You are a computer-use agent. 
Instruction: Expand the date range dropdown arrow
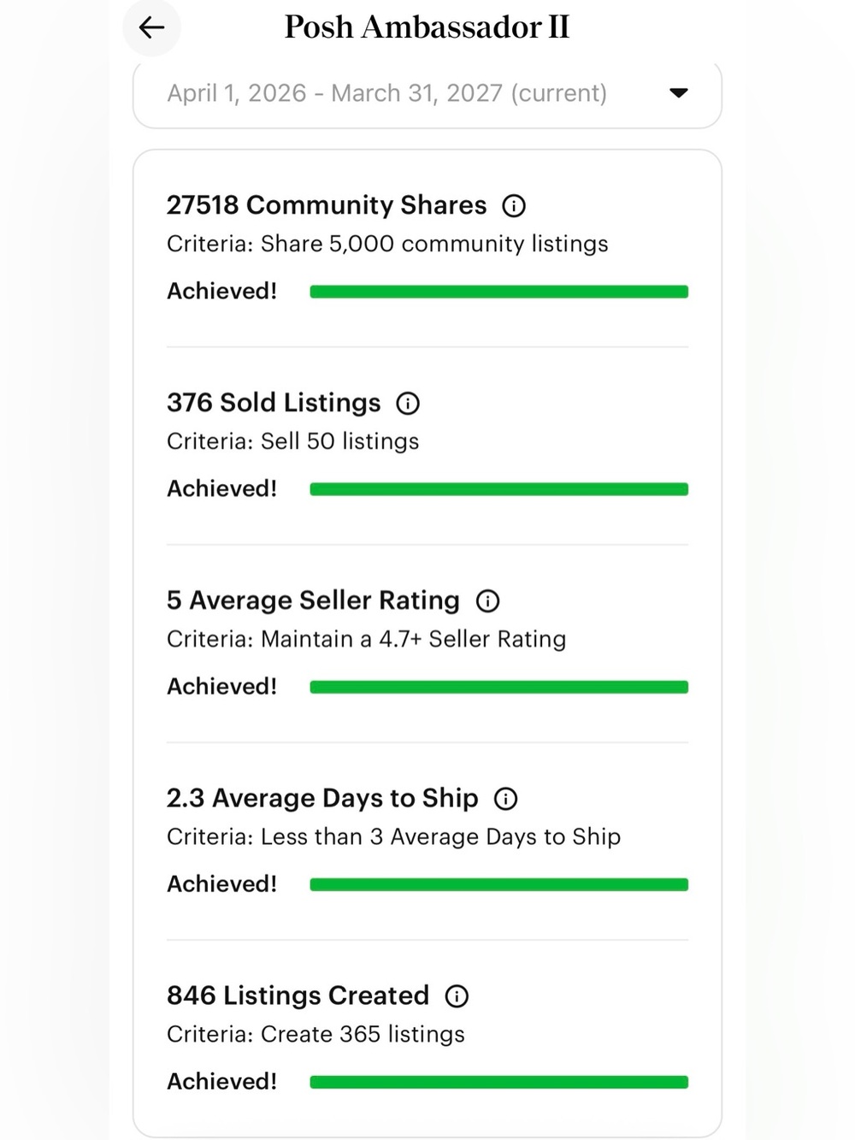click(x=679, y=93)
